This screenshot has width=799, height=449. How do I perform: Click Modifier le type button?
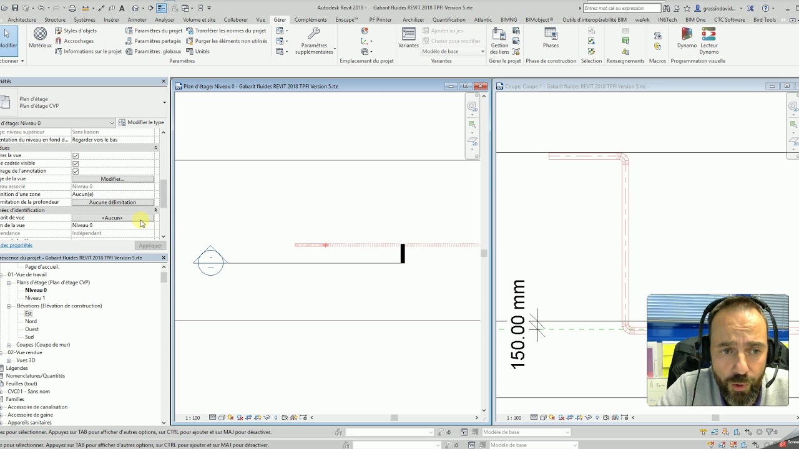click(x=141, y=123)
